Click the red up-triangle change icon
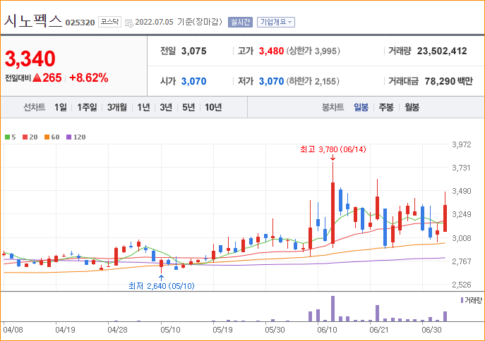The image size is (485, 341). [x=37, y=77]
